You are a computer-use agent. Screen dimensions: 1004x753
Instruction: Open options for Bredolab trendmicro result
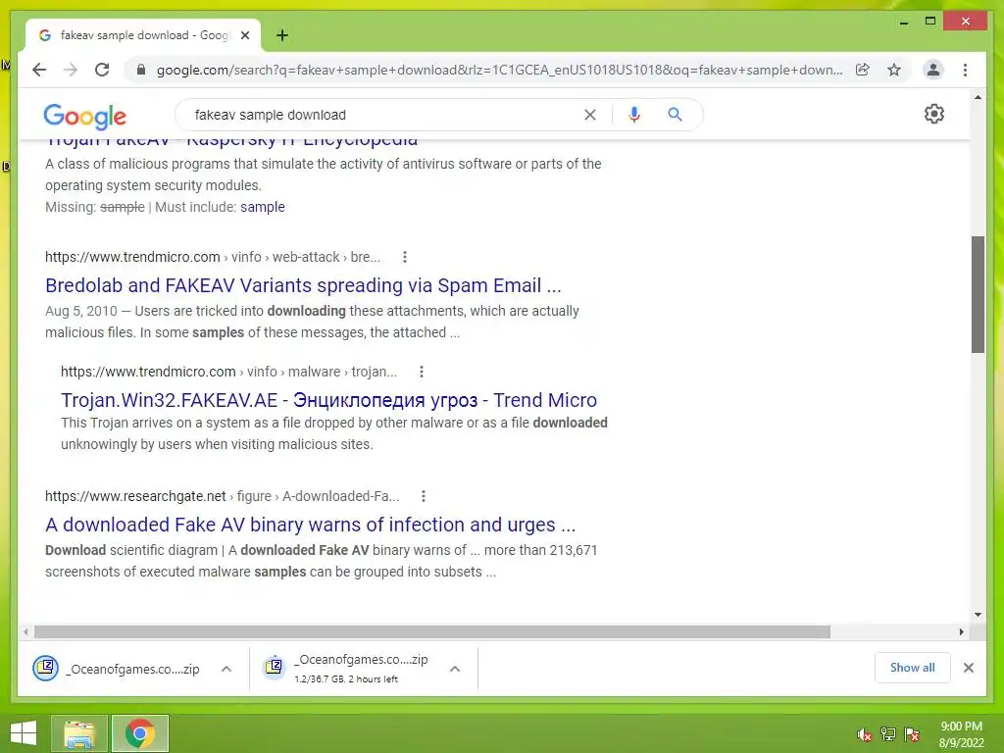[405, 257]
